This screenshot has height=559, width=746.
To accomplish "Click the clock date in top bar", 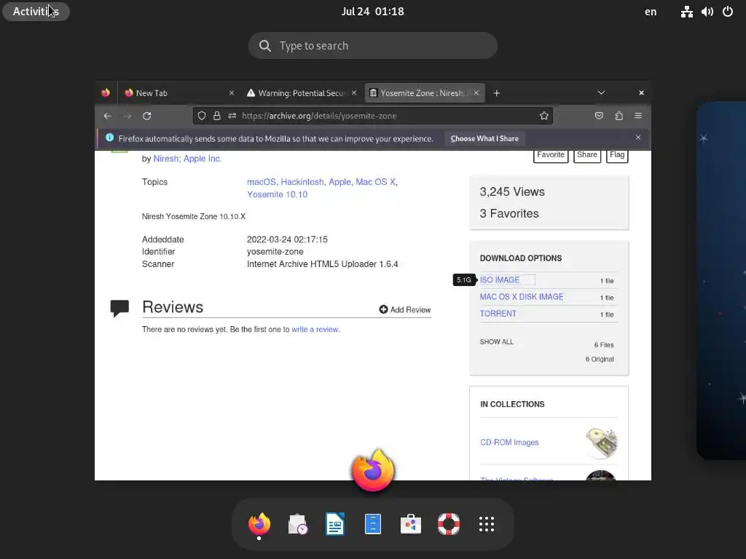I will pyautogui.click(x=372, y=12).
